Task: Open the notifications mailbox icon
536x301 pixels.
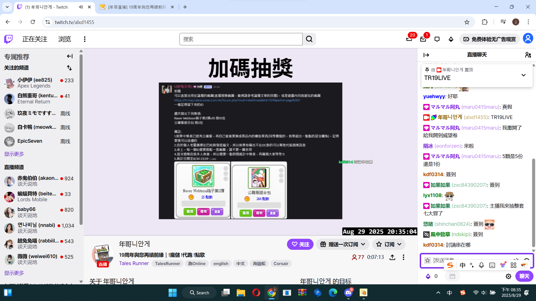Action: coord(423,39)
